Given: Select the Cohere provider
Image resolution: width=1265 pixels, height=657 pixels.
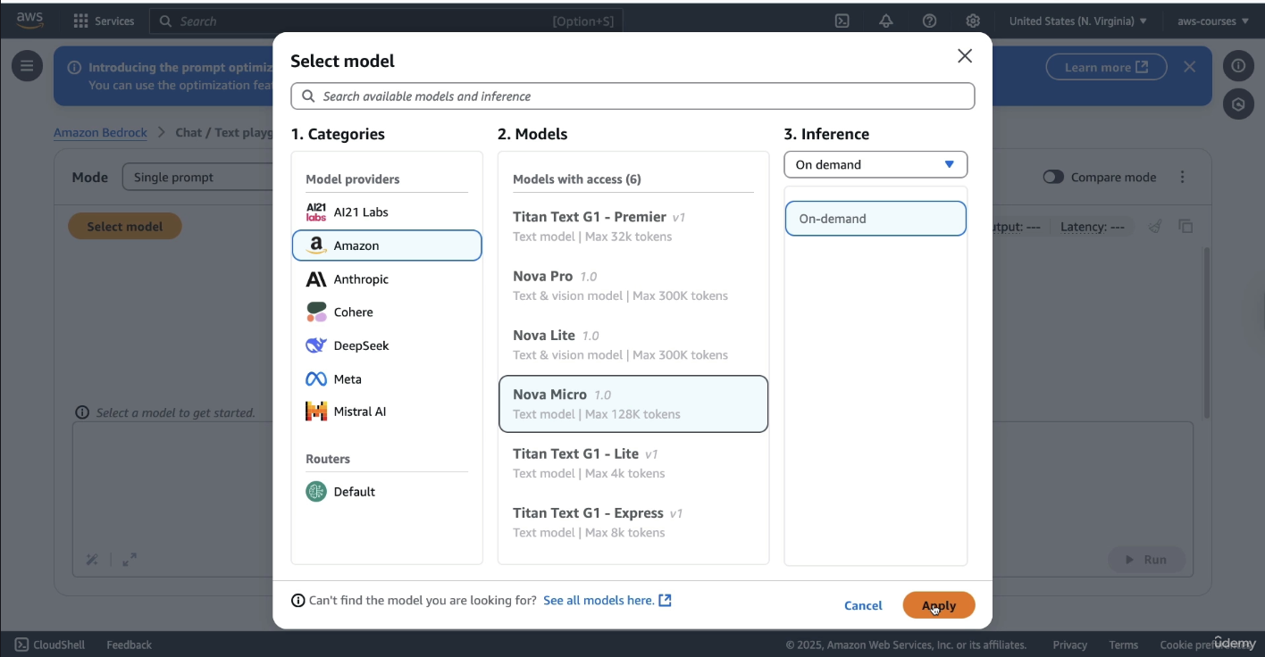Looking at the screenshot, I should (x=387, y=312).
